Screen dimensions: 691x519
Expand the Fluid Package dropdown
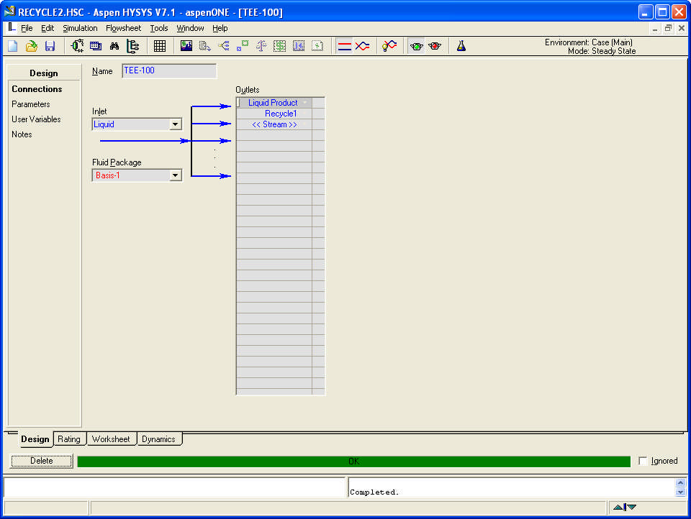(x=175, y=175)
